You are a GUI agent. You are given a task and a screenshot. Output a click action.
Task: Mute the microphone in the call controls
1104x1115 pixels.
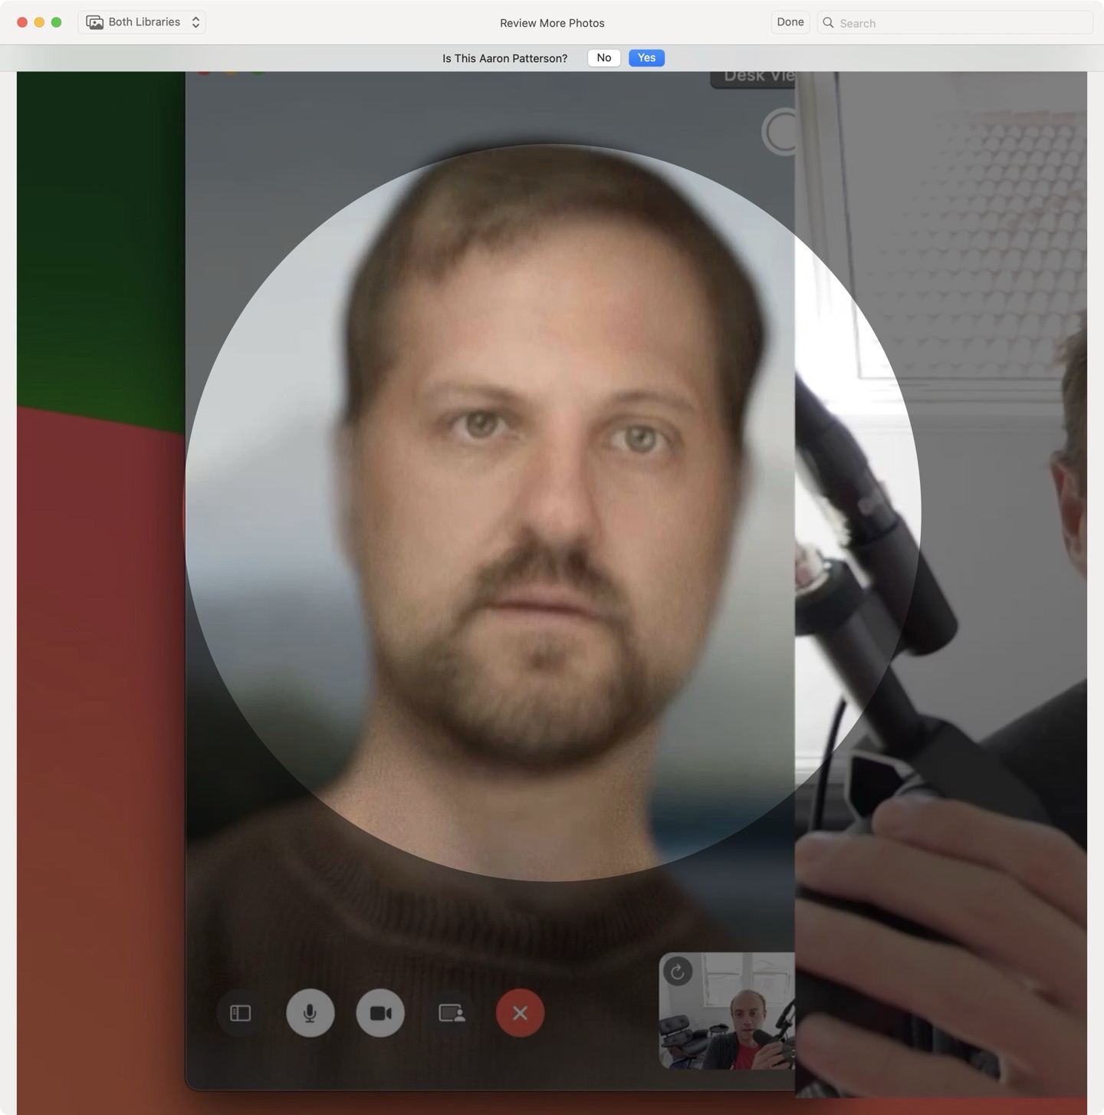pyautogui.click(x=310, y=1013)
